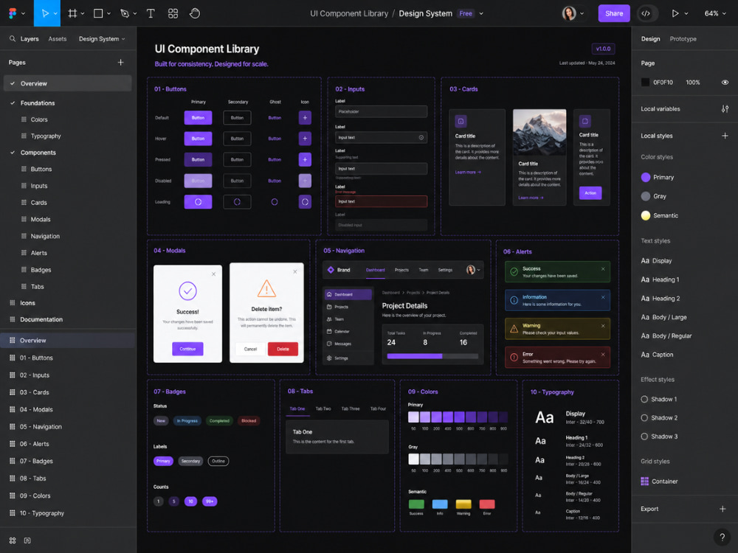
Task: Click the Container grid style icon
Action: click(x=644, y=481)
